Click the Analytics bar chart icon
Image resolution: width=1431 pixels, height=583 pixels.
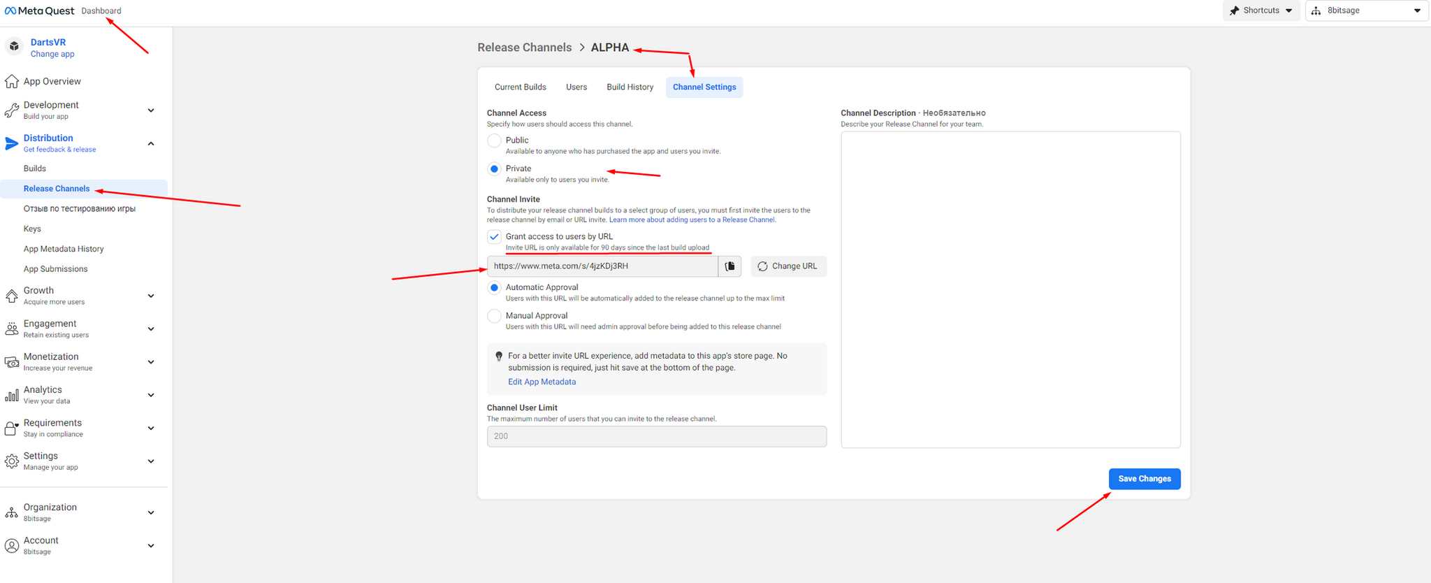click(12, 395)
